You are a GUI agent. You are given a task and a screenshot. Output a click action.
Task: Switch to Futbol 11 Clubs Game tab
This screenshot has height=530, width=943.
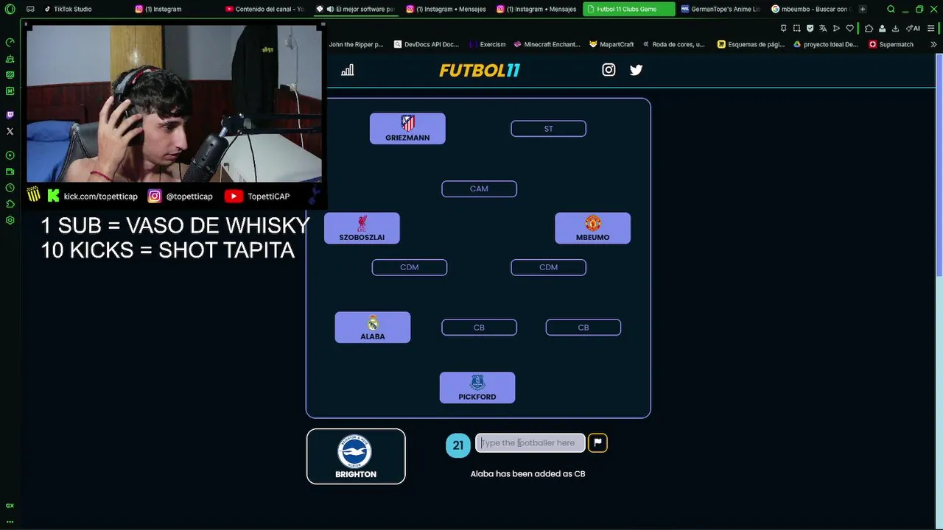pos(628,9)
